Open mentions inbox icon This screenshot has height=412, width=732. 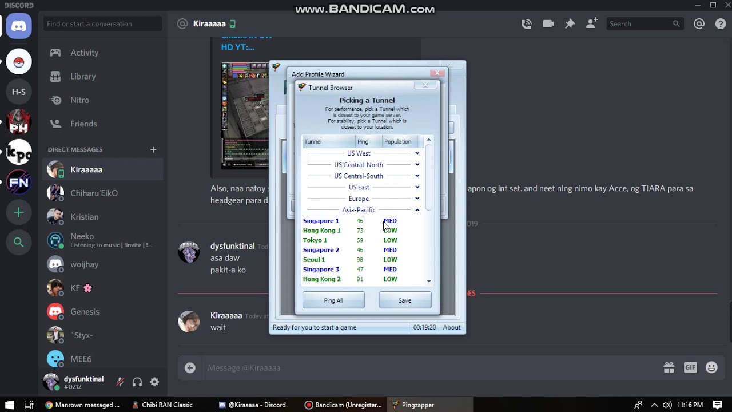tap(699, 23)
